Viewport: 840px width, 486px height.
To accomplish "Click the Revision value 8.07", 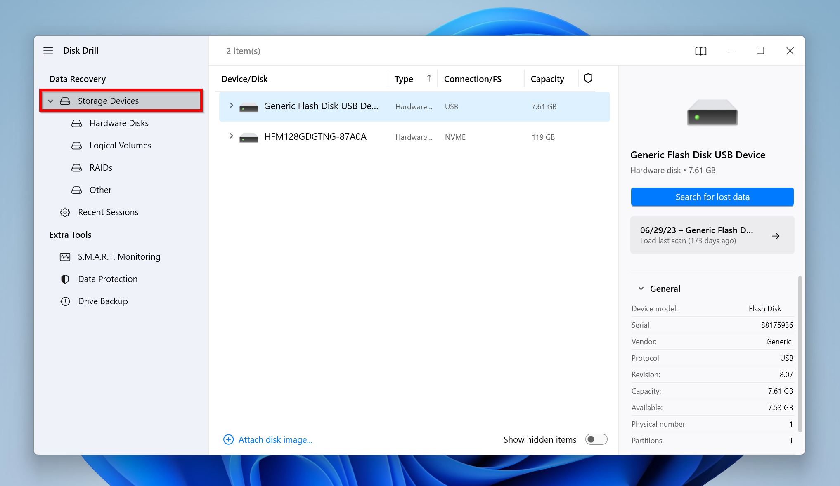I will (786, 374).
